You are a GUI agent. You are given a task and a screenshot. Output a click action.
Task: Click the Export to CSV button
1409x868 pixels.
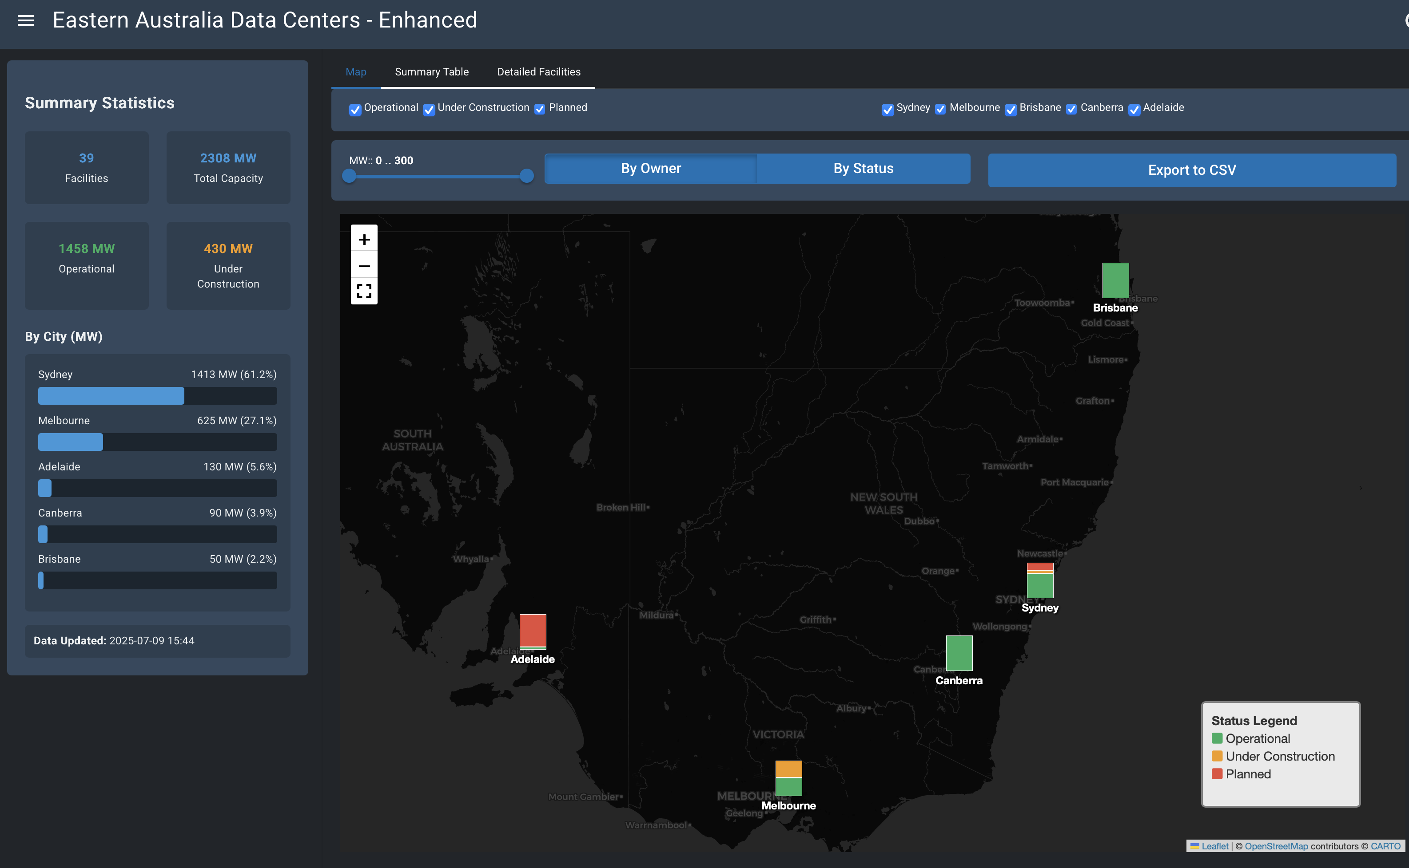(1191, 170)
